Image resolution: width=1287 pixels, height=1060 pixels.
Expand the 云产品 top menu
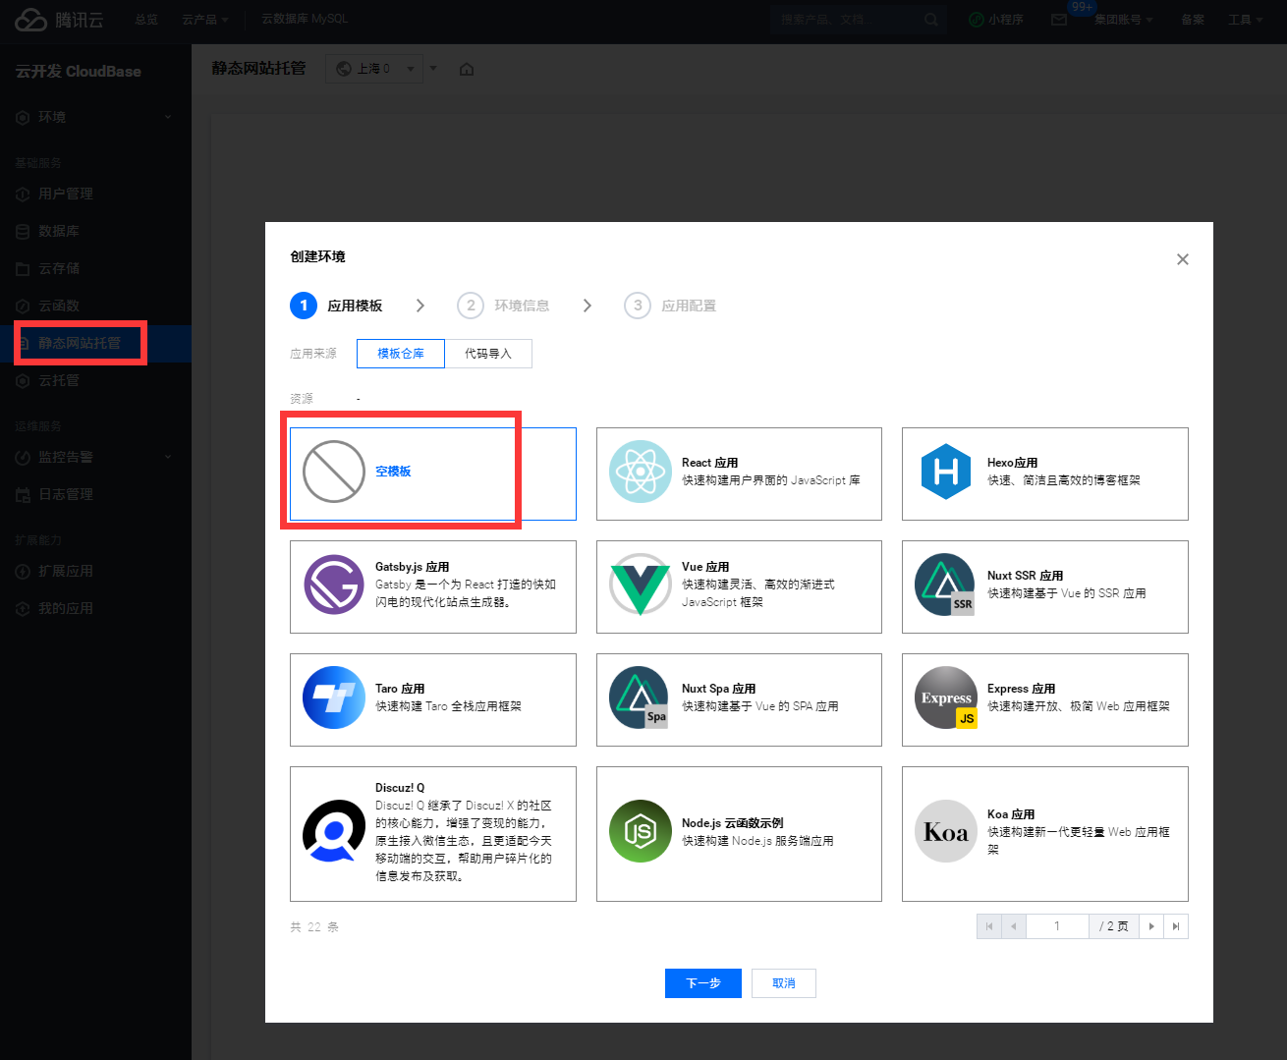click(x=204, y=20)
